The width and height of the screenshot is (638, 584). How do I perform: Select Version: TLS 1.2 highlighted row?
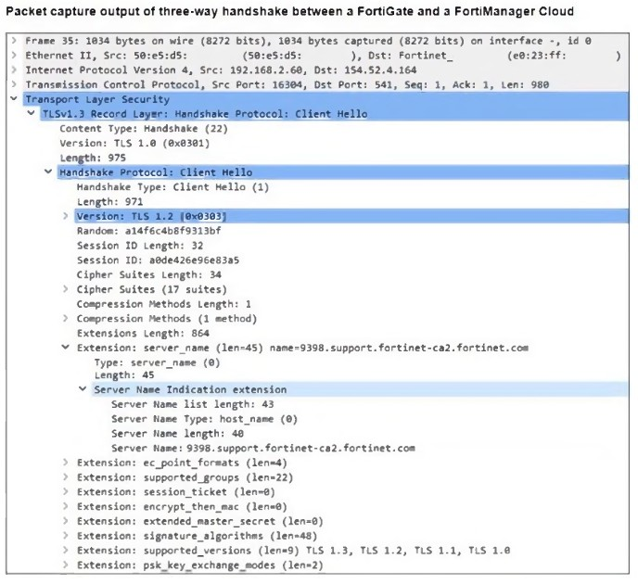point(351,216)
